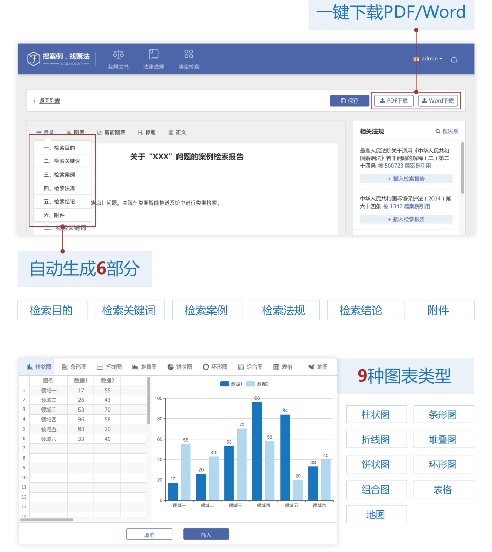492x552 pixels.
Task: Insert the 环境保护法 regulation into report
Action: click(x=406, y=219)
